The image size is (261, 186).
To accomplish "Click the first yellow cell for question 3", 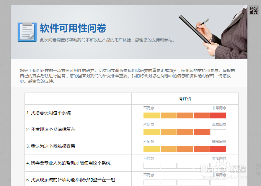I will (151, 149).
